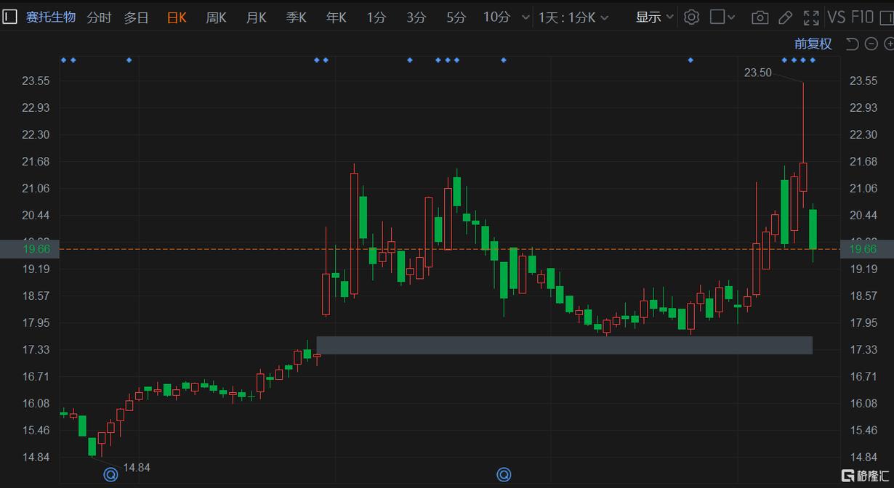The height and width of the screenshot is (488, 894).
Task: Open the chart settings gear icon
Action: tap(690, 16)
